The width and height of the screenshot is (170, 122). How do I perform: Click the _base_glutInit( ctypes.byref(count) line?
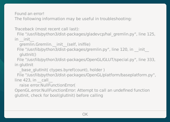[x=62, y=70]
